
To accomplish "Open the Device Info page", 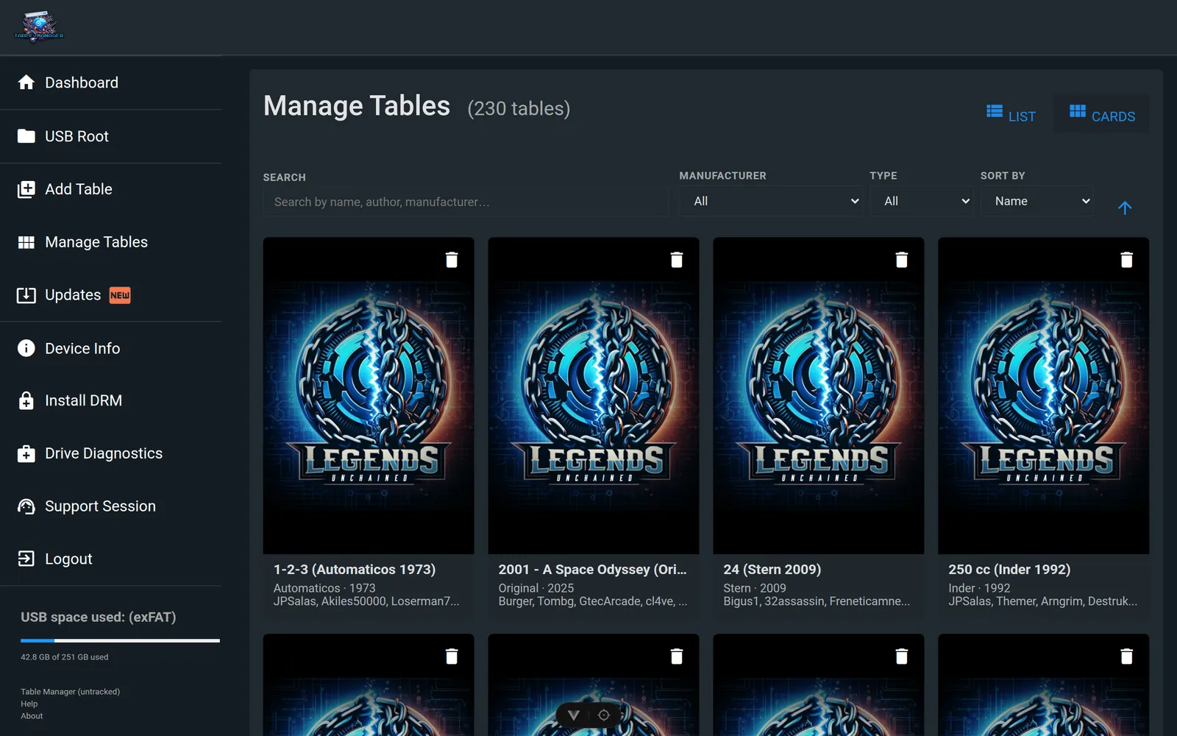I will tap(111, 348).
